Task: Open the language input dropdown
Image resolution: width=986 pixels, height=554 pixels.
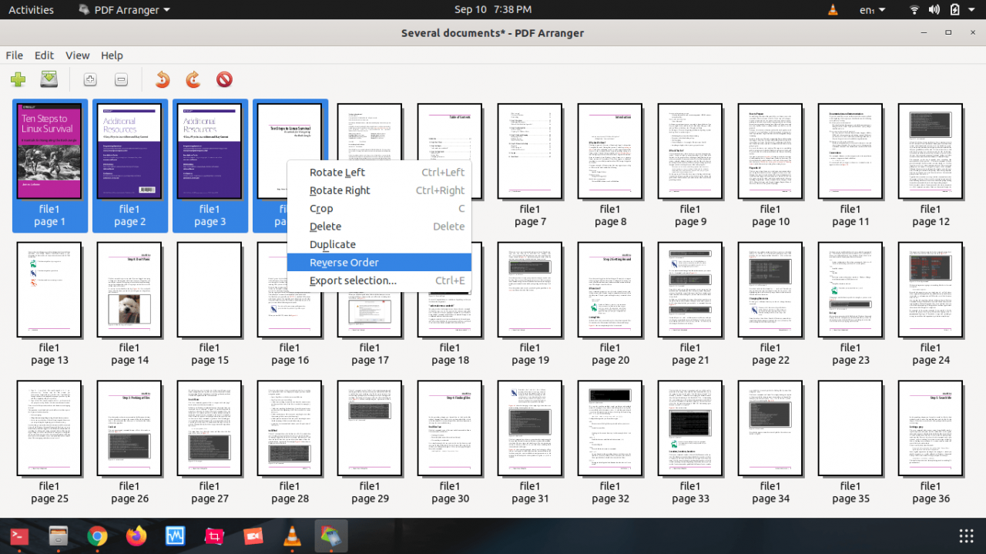Action: coord(872,10)
